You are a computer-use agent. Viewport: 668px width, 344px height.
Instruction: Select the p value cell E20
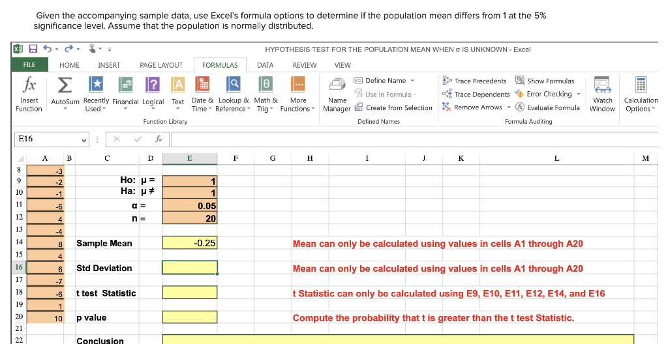(x=190, y=317)
